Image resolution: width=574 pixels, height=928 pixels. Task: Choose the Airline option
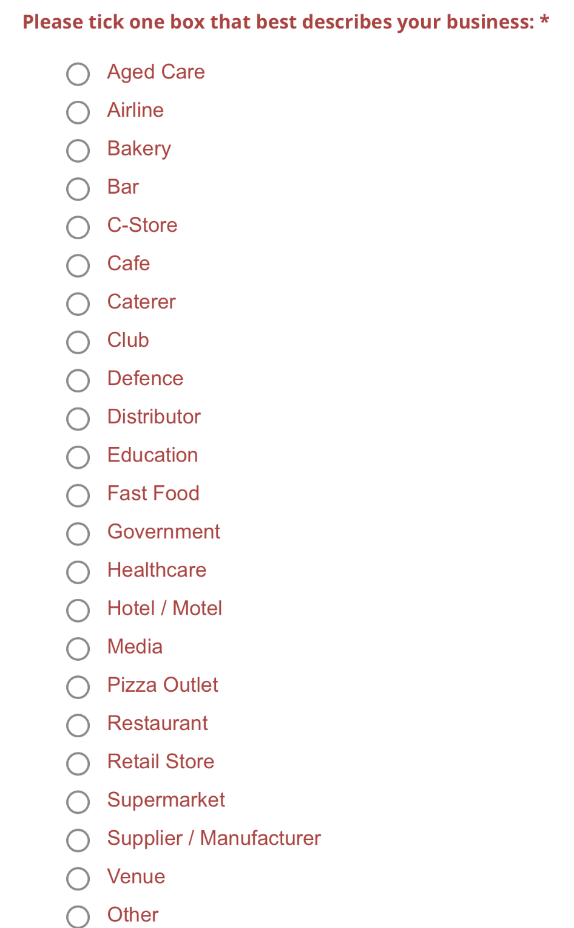[x=78, y=112]
